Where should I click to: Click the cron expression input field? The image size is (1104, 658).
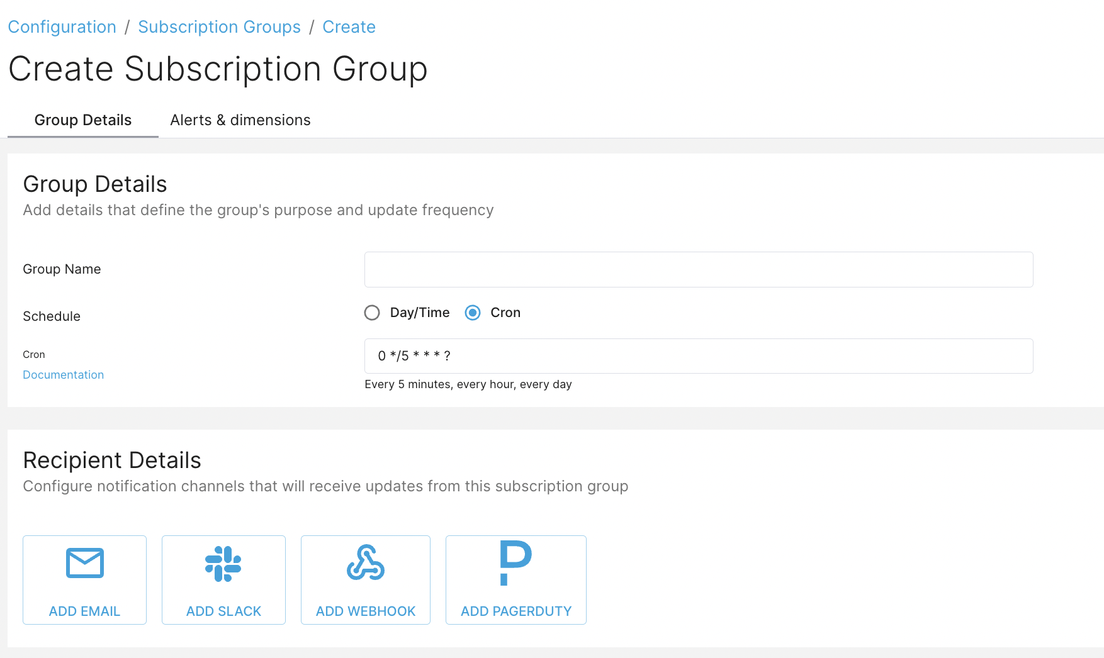[x=699, y=356]
